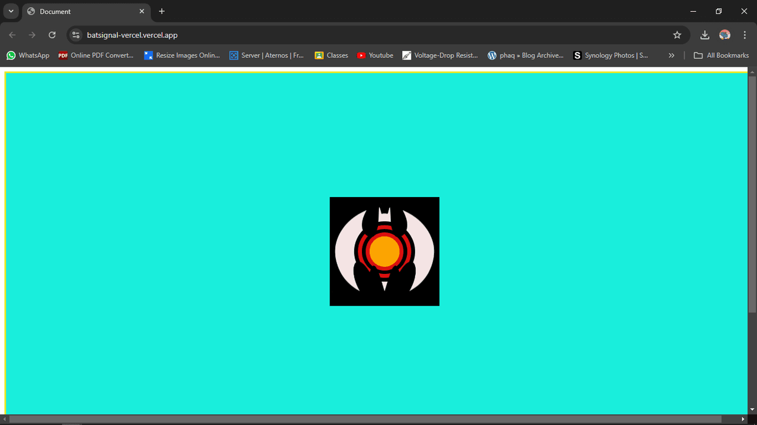757x425 pixels.
Task: Open the Classes bookmark
Action: click(331, 55)
